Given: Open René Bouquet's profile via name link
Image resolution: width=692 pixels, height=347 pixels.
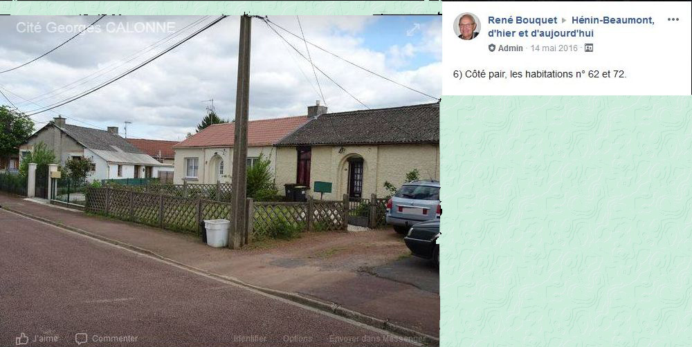Looking at the screenshot, I should (x=522, y=20).
